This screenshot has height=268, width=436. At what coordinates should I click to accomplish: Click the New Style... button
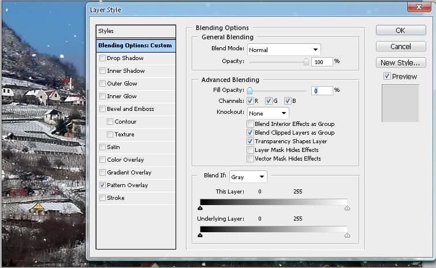pos(401,62)
